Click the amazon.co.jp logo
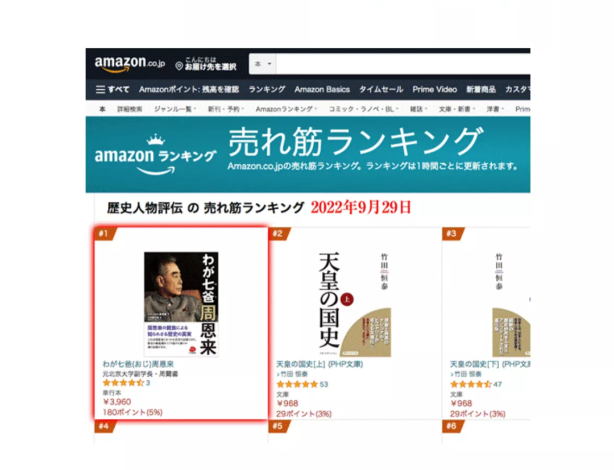This screenshot has width=614, height=470. (130, 64)
